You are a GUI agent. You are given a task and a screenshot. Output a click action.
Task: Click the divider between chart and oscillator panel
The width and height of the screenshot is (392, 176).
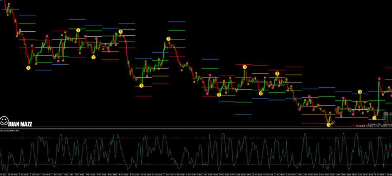tap(196, 127)
